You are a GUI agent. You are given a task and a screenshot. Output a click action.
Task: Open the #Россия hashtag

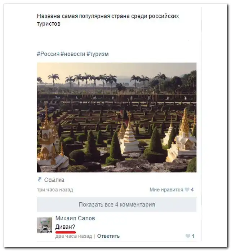point(48,54)
